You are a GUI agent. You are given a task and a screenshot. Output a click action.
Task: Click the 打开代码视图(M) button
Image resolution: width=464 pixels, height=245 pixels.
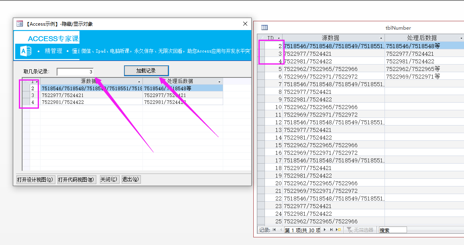point(76,179)
